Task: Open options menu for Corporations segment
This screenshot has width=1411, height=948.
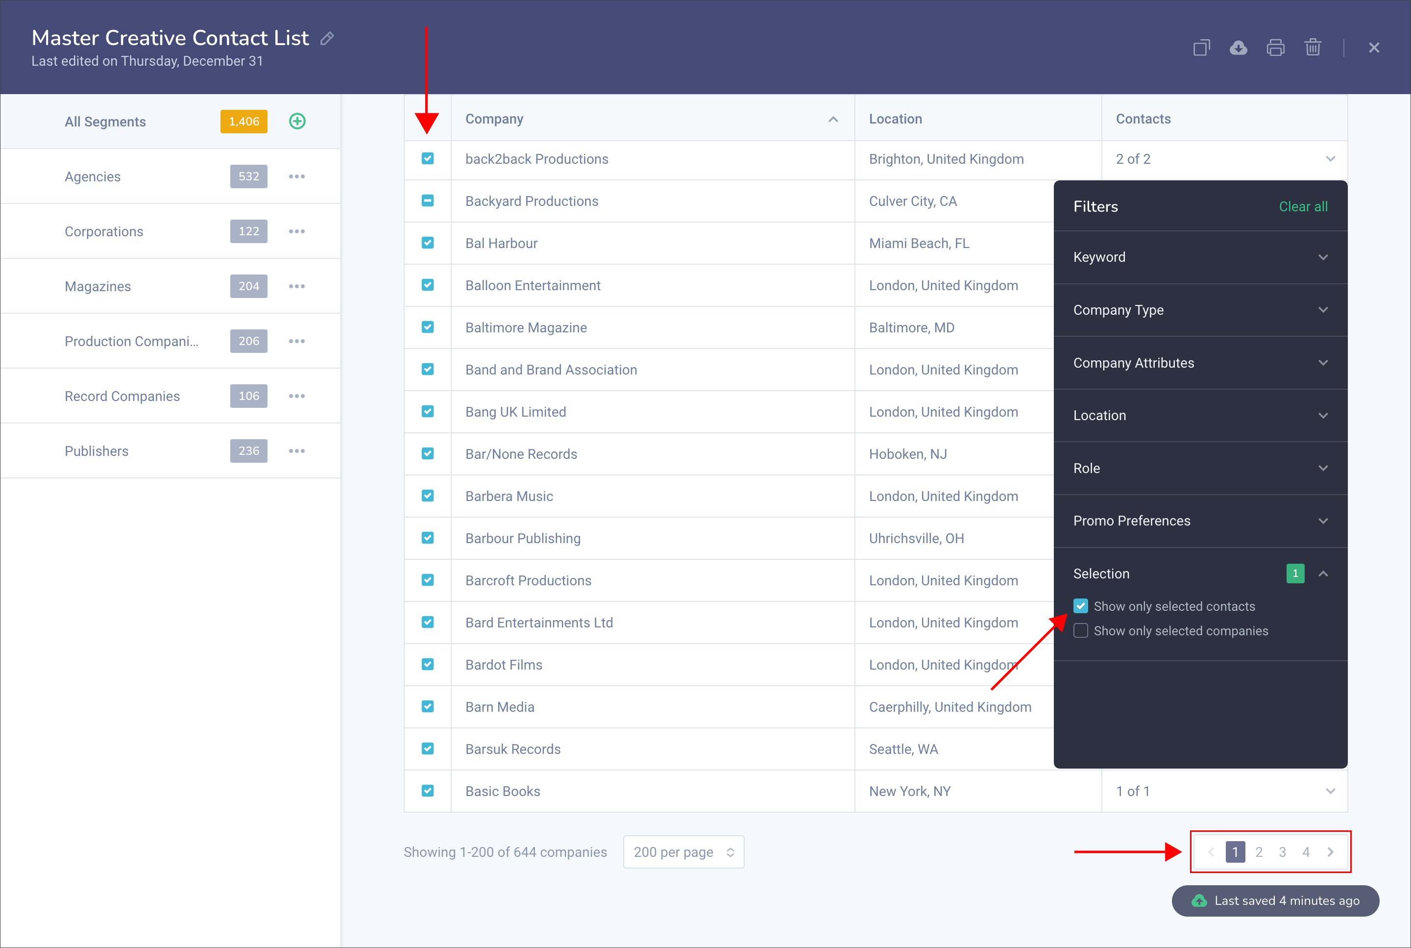Action: point(297,231)
